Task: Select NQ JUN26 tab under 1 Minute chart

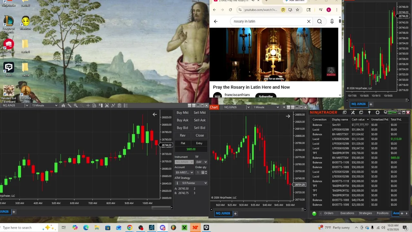Action: pyautogui.click(x=223, y=213)
